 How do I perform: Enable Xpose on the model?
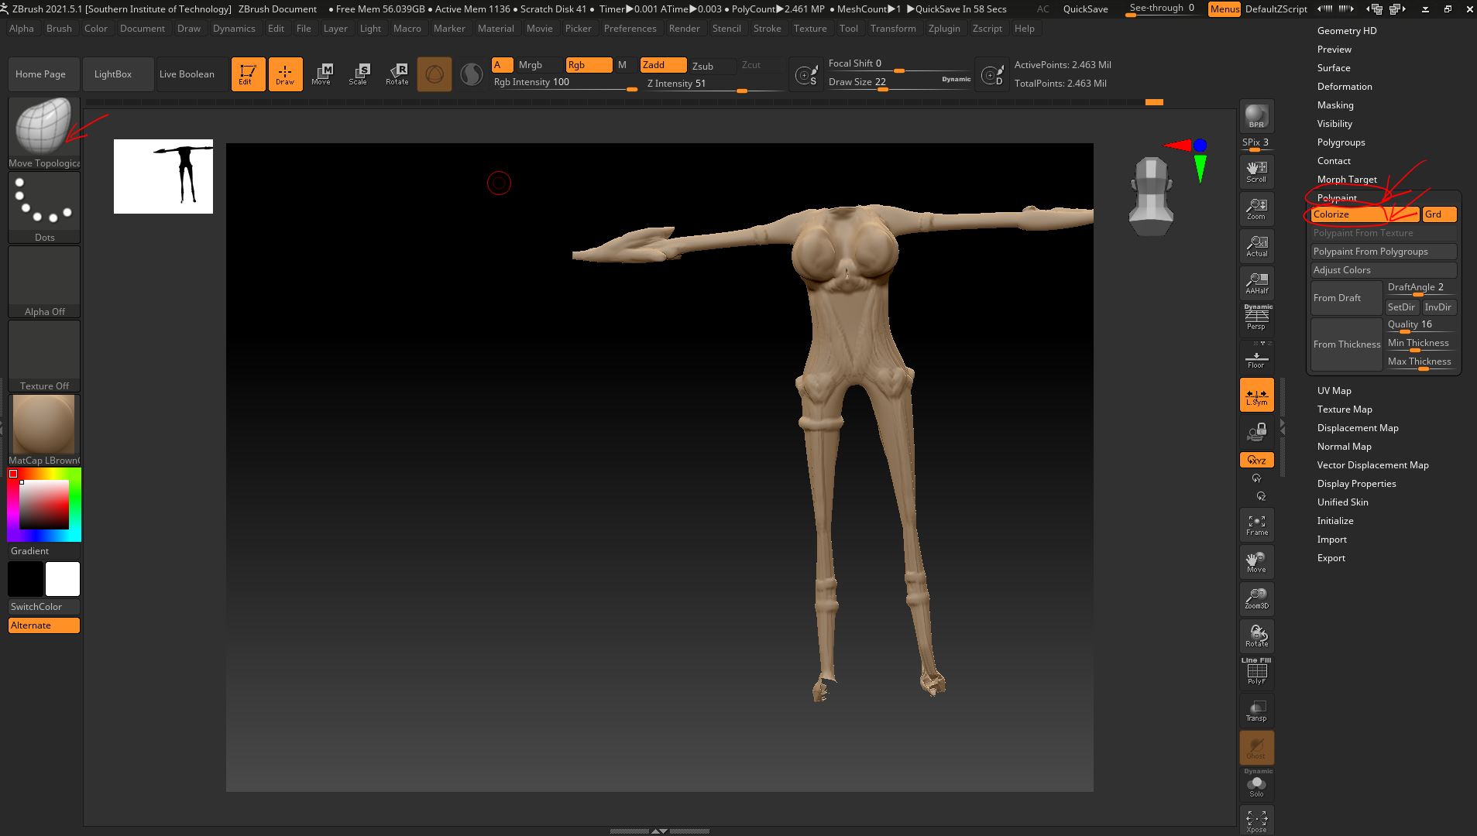pyautogui.click(x=1255, y=819)
